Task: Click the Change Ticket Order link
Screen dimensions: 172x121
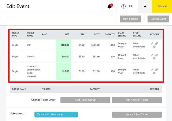Action: click(x=43, y=100)
